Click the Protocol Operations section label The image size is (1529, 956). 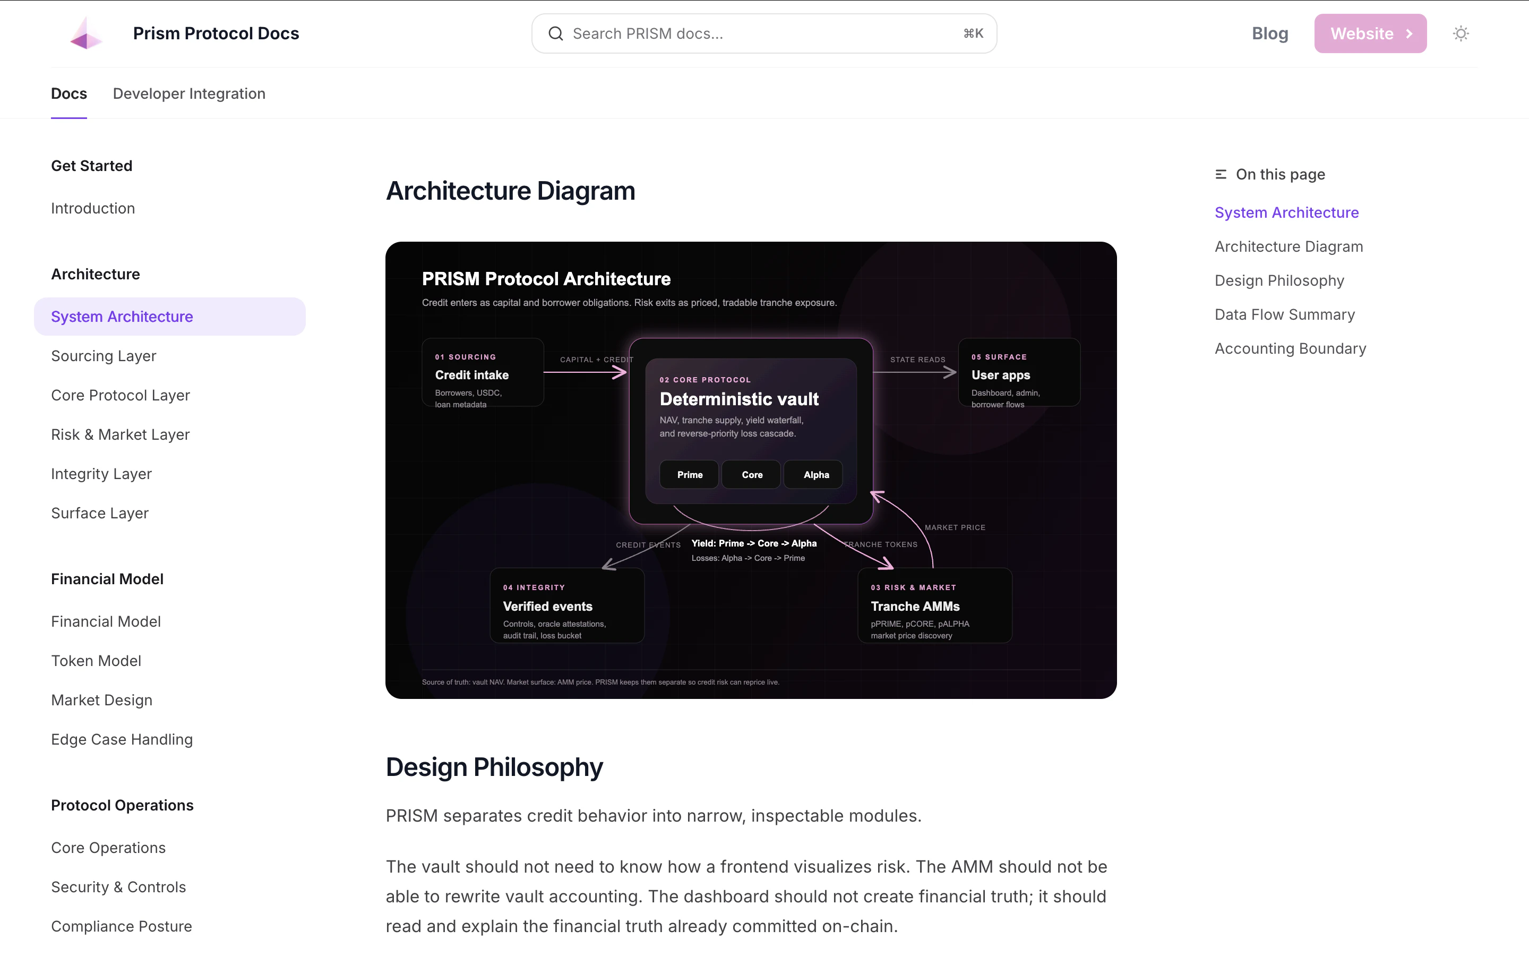[x=122, y=806]
